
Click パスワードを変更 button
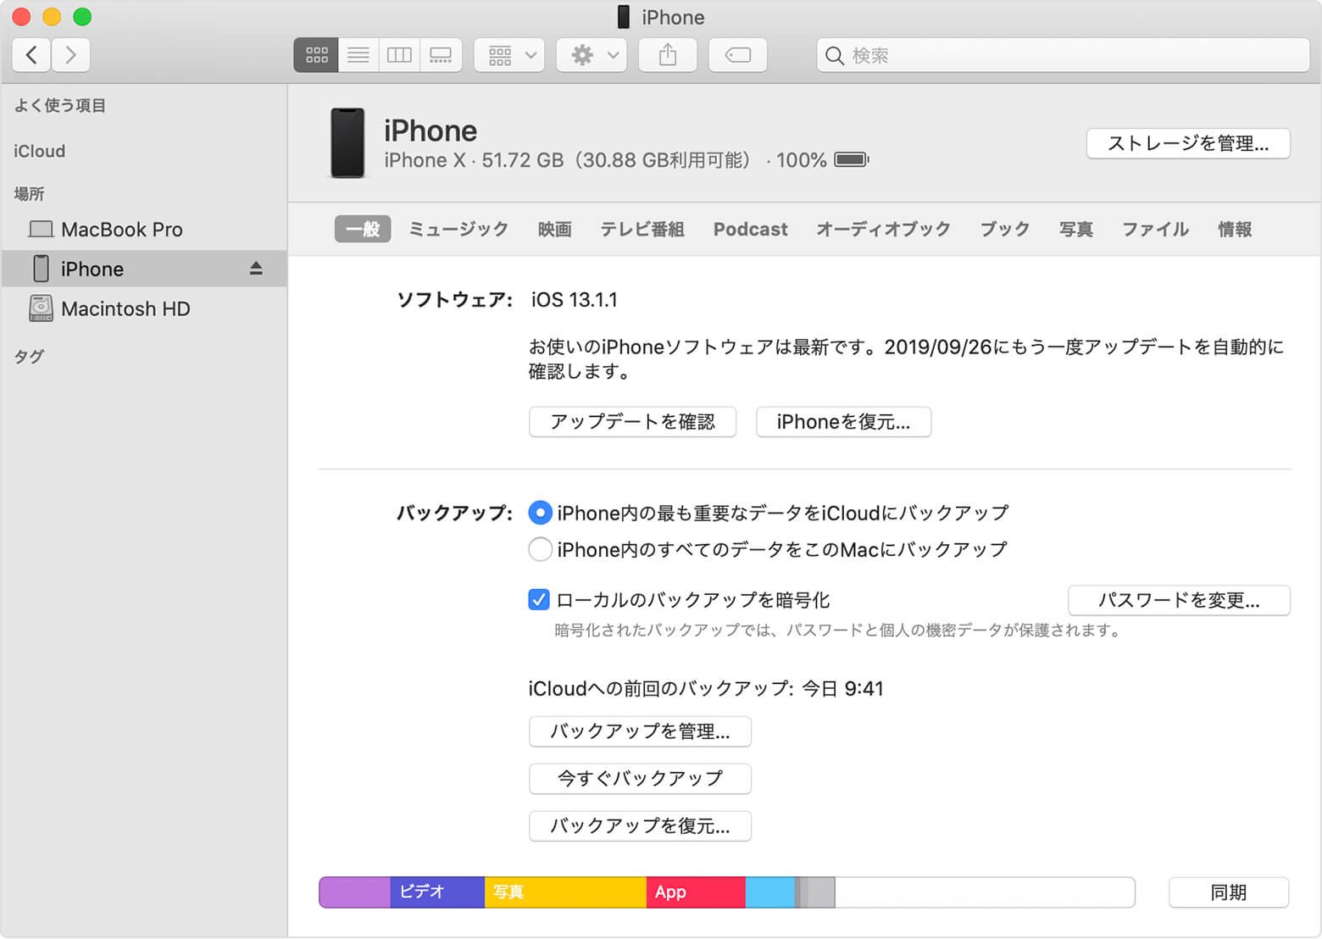tap(1179, 600)
